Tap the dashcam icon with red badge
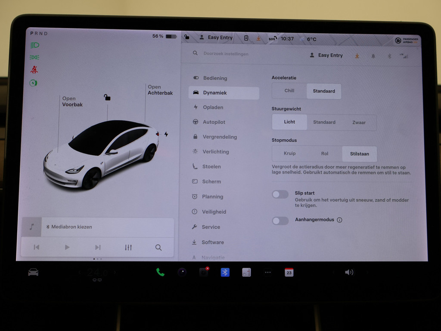This screenshot has height=331, width=441. 203,272
